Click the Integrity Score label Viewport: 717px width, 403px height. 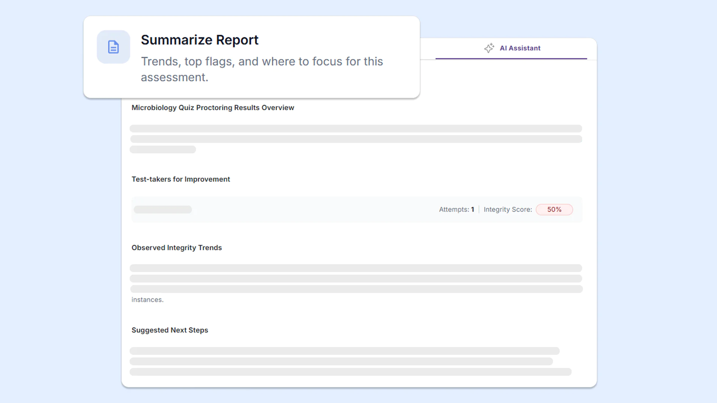[508, 210]
